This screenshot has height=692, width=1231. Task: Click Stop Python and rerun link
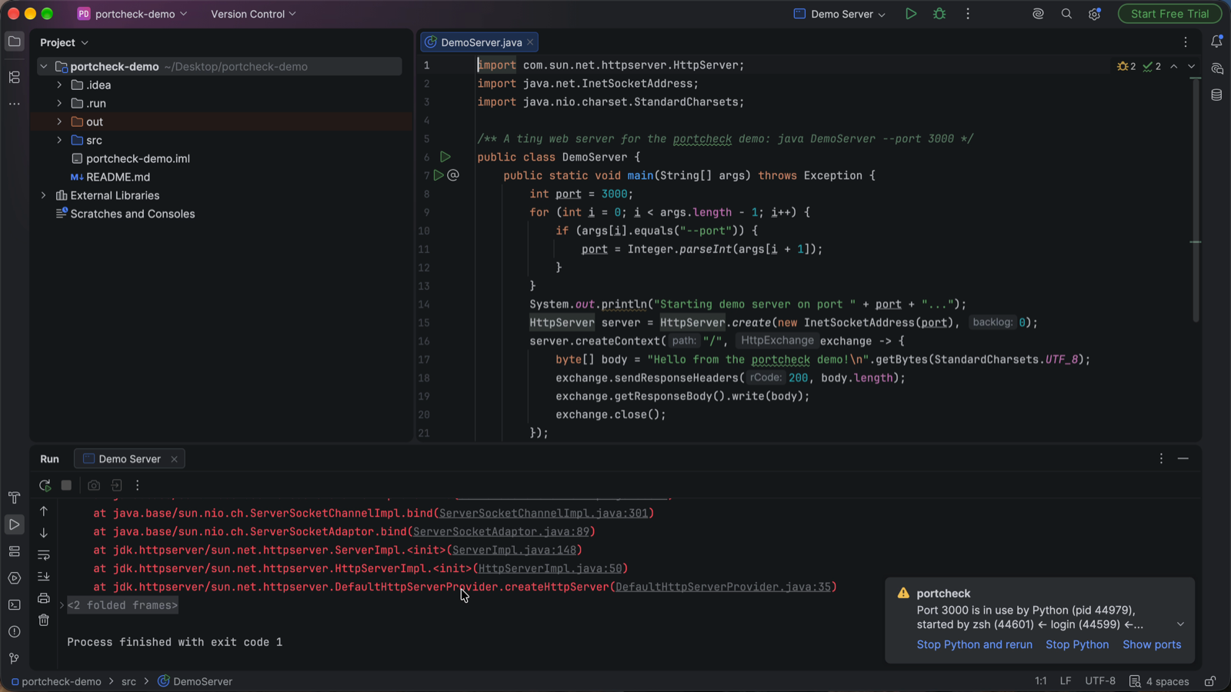[974, 644]
